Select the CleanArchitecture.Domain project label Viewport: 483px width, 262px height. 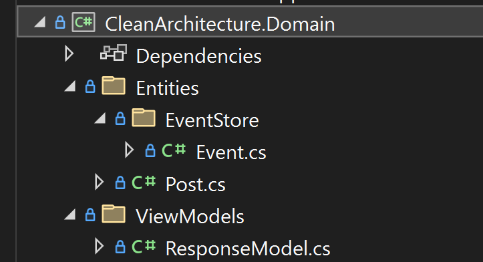click(220, 24)
